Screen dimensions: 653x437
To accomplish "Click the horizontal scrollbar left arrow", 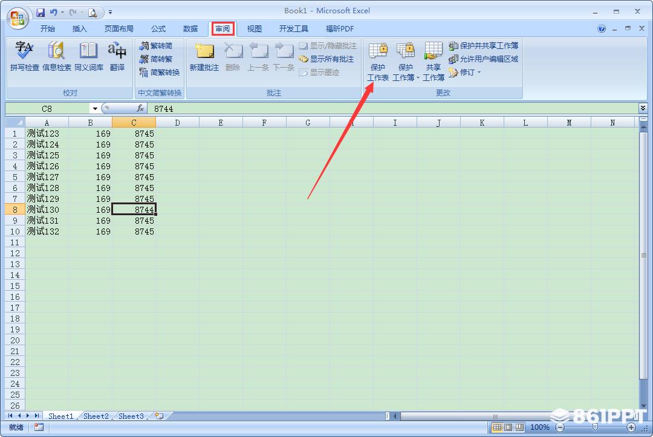I will [x=395, y=416].
